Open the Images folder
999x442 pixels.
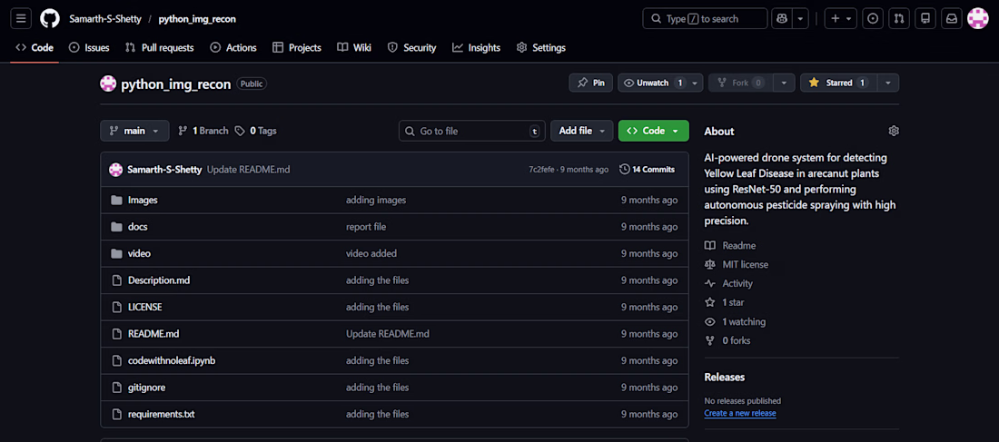point(142,200)
